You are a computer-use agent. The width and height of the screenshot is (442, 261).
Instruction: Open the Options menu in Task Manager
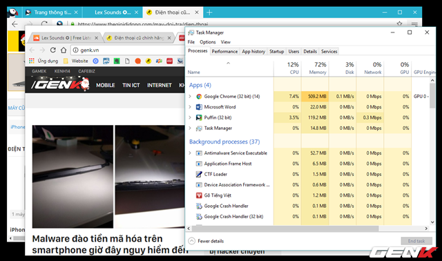pos(208,42)
